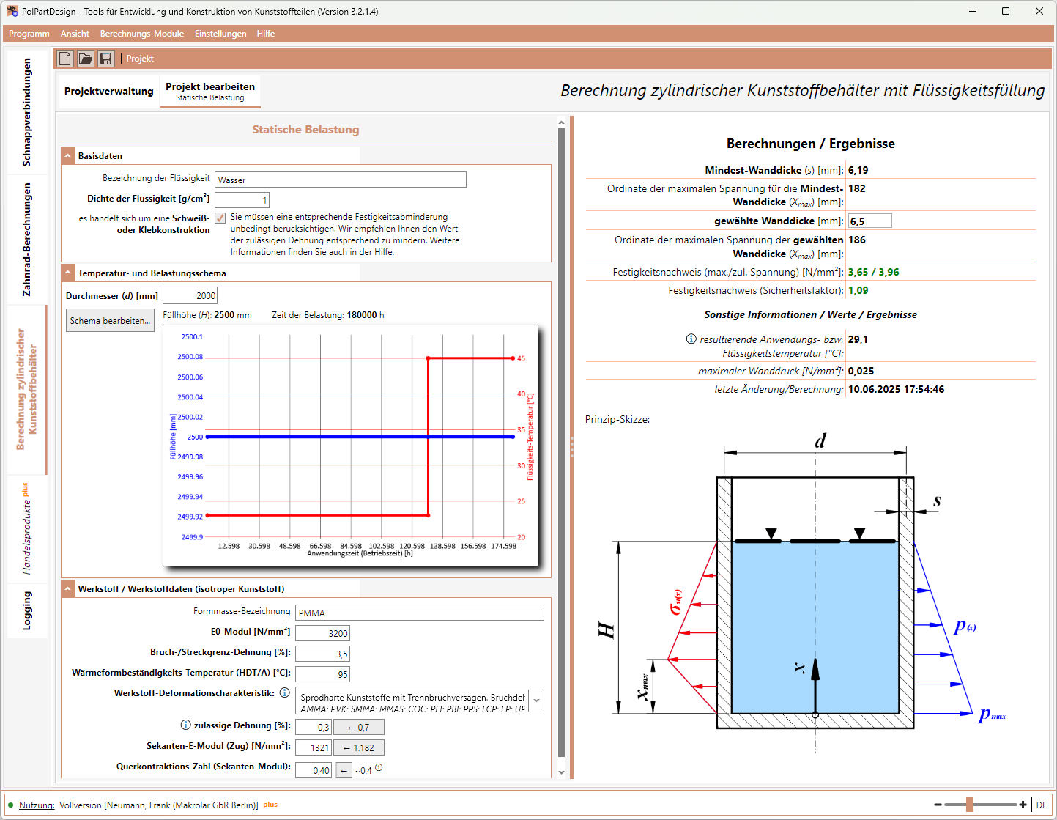Click the maximaler Wanddruck value 0,025

pos(861,371)
